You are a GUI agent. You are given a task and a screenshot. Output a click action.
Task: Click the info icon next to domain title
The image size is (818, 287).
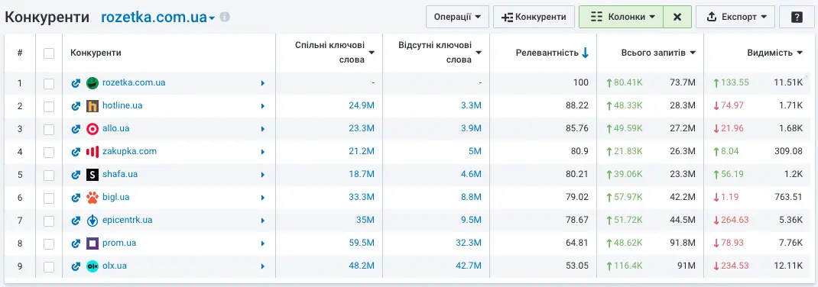click(x=225, y=18)
